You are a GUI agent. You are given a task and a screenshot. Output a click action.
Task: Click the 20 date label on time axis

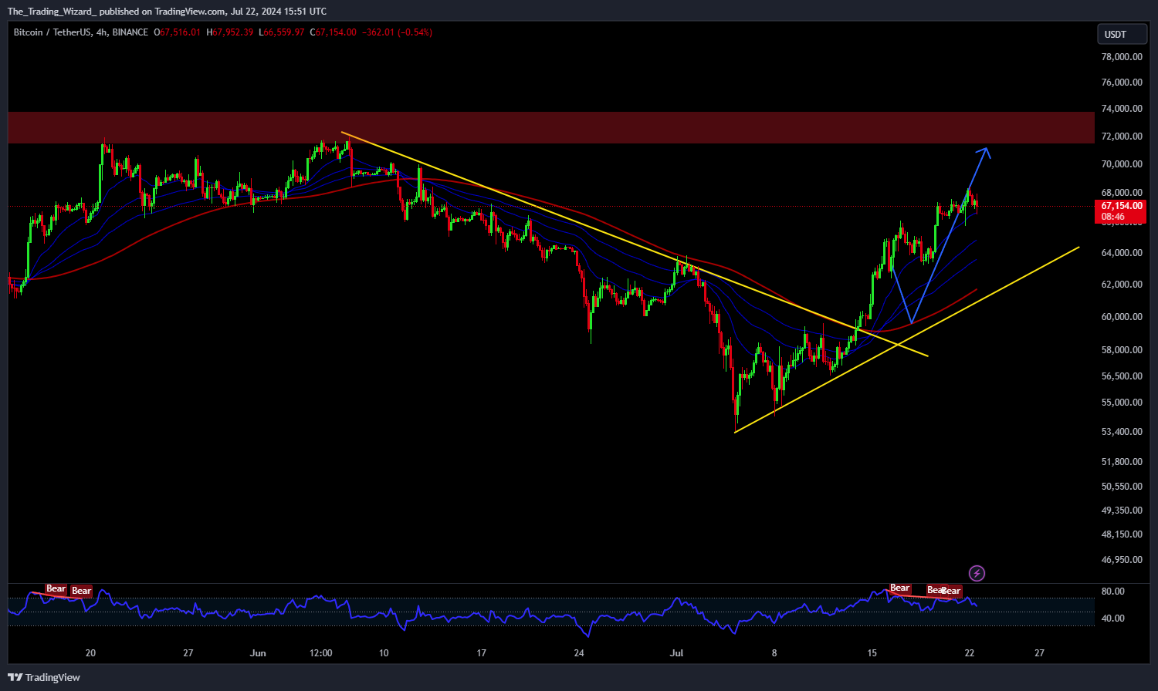pyautogui.click(x=90, y=653)
